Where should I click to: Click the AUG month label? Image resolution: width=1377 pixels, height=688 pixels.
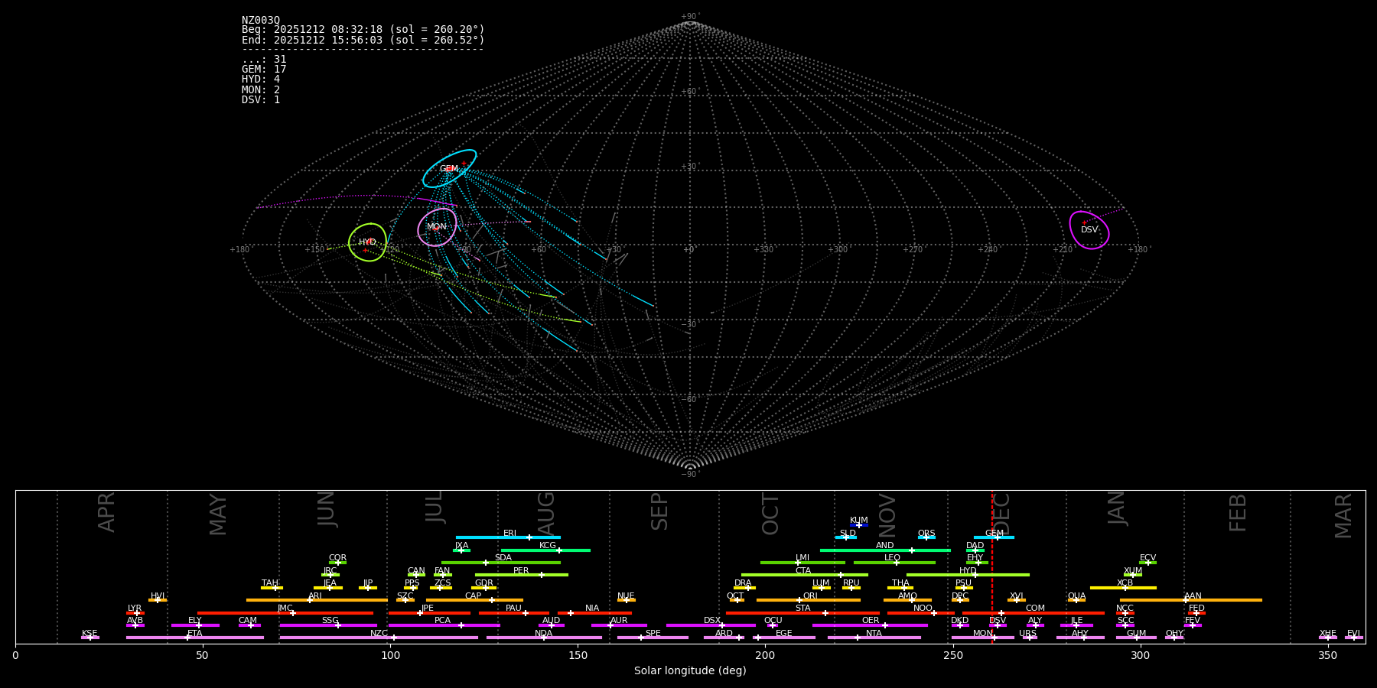point(546,514)
